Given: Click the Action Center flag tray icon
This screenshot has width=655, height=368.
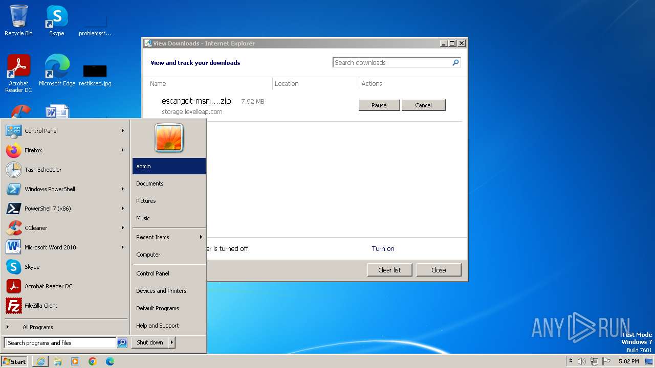Looking at the screenshot, I should tap(606, 361).
